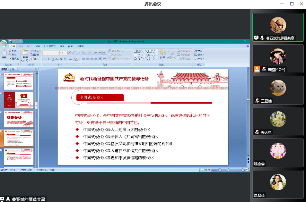The height and width of the screenshot is (202, 306).
Task: Toggle Italic formatting button
Action: 48,59
